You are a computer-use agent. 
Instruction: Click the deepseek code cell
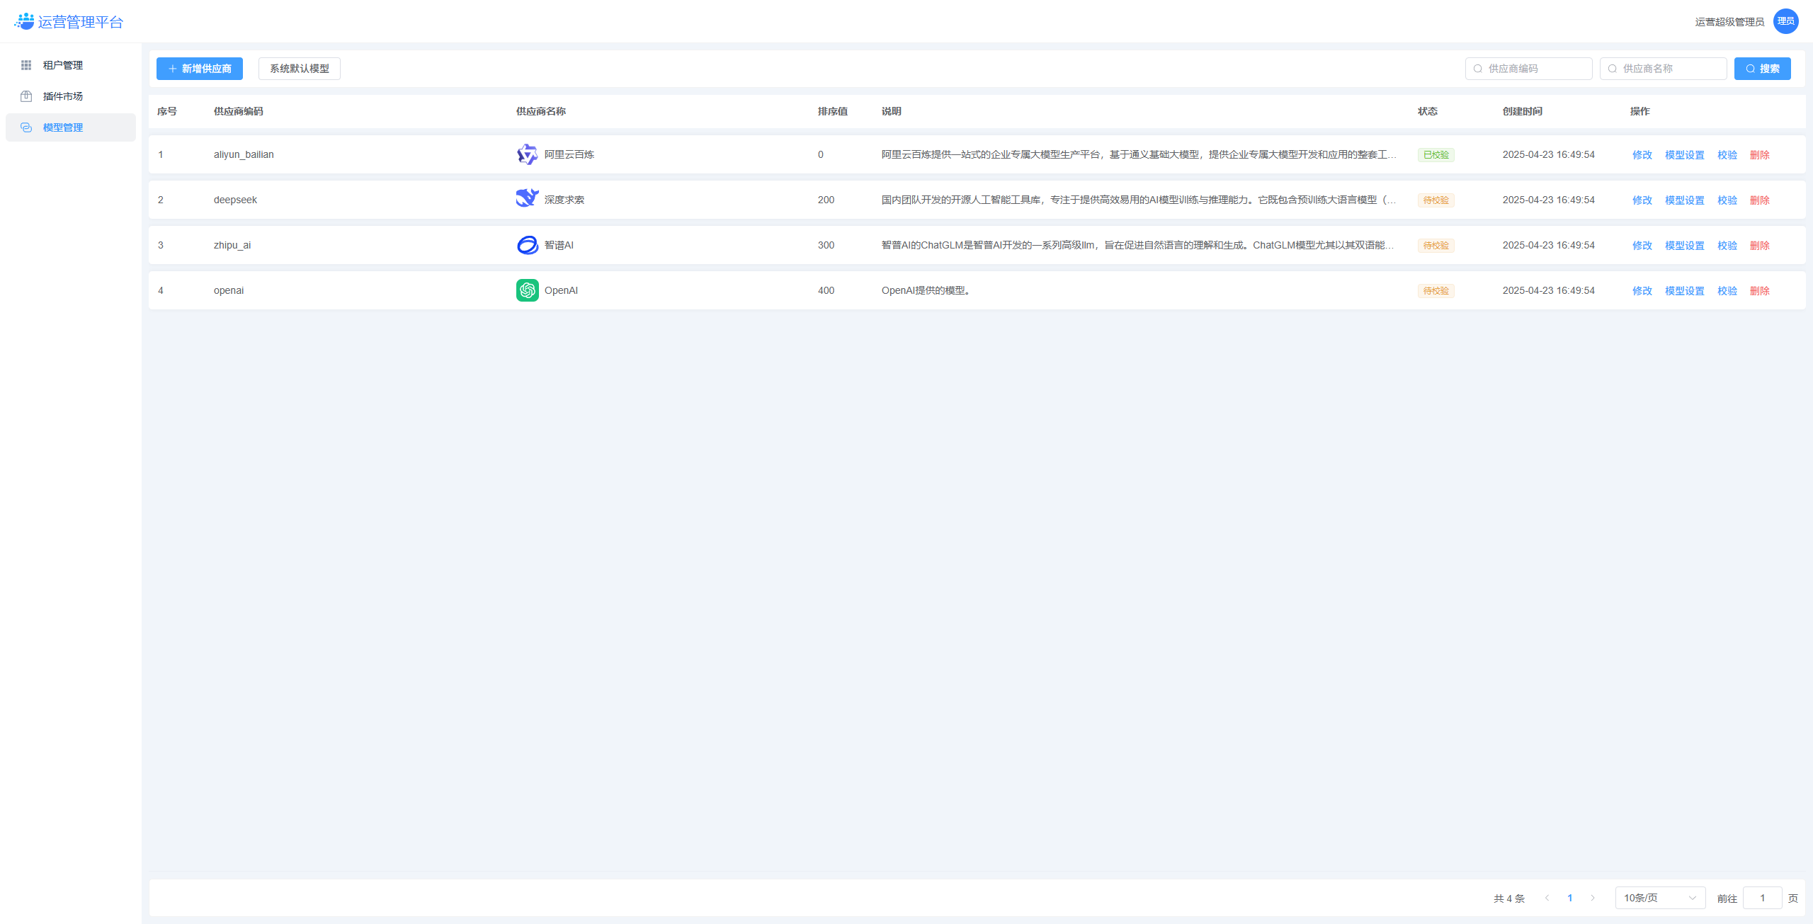tap(235, 200)
